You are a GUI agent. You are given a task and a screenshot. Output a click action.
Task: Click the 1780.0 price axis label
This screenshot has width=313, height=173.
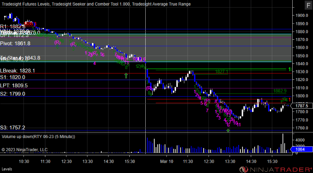click(301, 112)
